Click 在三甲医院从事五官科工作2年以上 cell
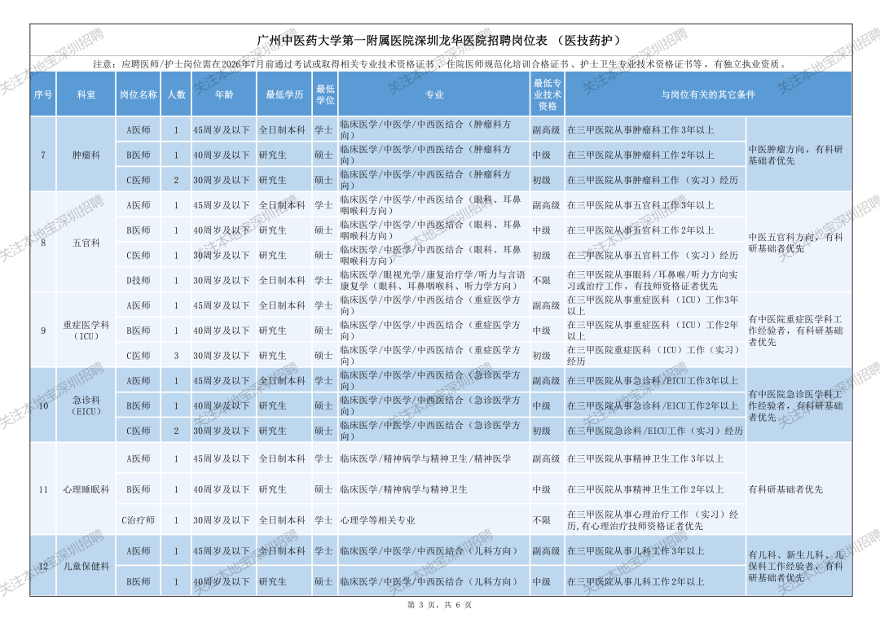The width and height of the screenshot is (880, 622). click(x=655, y=230)
